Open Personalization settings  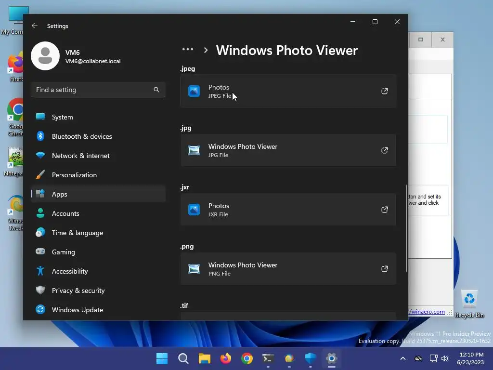point(98,175)
